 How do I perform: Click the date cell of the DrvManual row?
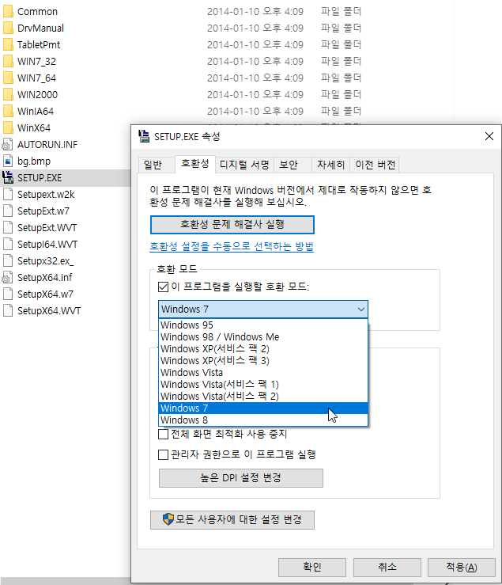coord(255,28)
